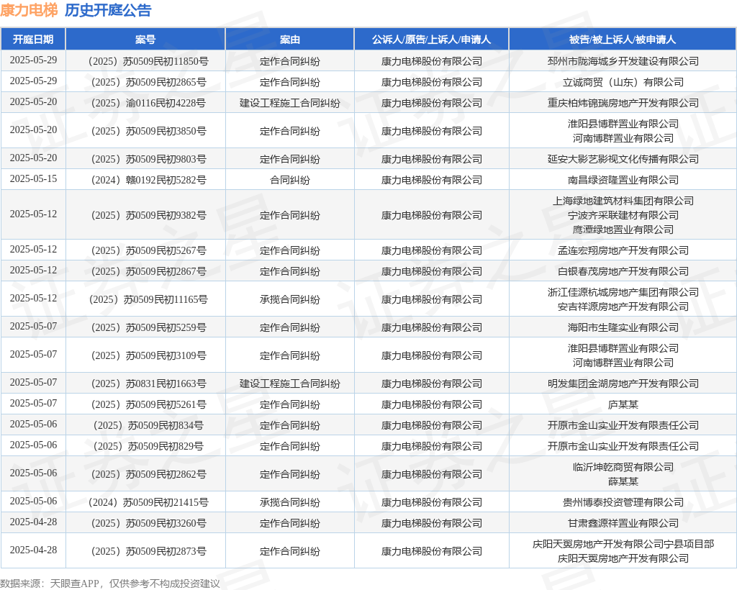Image resolution: width=737 pixels, height=590 pixels.
Task: Select the 被告/被上诉人/被申请人 column header
Action: (623, 40)
